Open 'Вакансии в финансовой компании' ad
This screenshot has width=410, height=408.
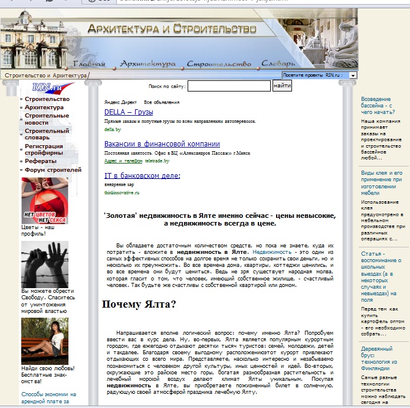pos(162,143)
